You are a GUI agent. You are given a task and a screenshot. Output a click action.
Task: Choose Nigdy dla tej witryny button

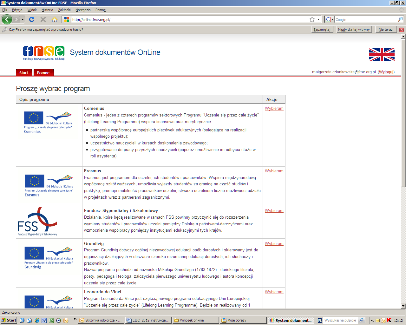[354, 30]
